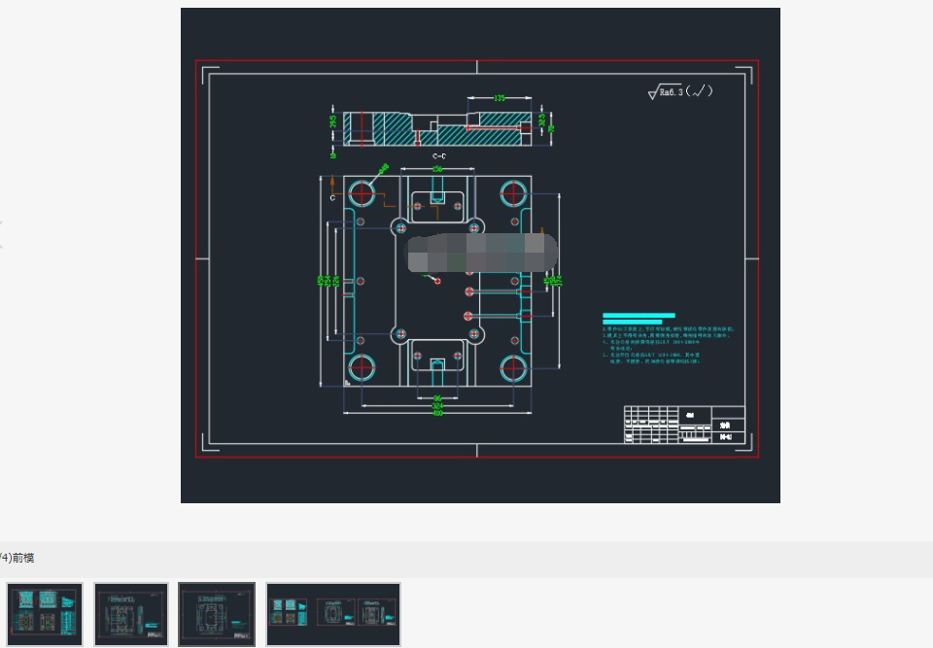
Task: Click the drawing title block table
Action: [x=684, y=425]
